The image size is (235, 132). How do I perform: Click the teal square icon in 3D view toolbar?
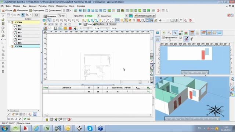click(x=158, y=33)
